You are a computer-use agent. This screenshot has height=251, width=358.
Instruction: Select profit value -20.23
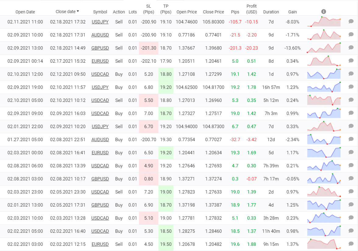coord(251,48)
